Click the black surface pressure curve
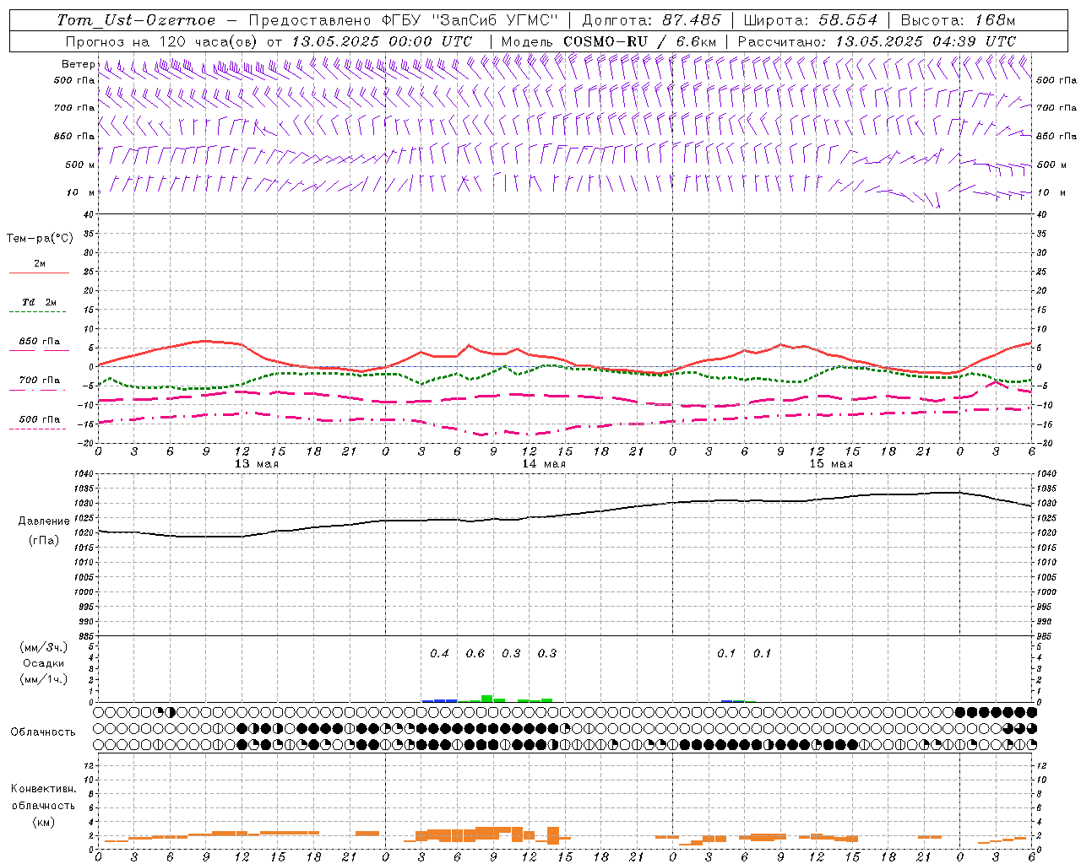 (565, 514)
